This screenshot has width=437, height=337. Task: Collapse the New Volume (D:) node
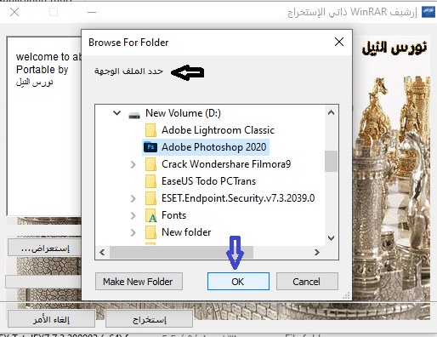tap(116, 113)
